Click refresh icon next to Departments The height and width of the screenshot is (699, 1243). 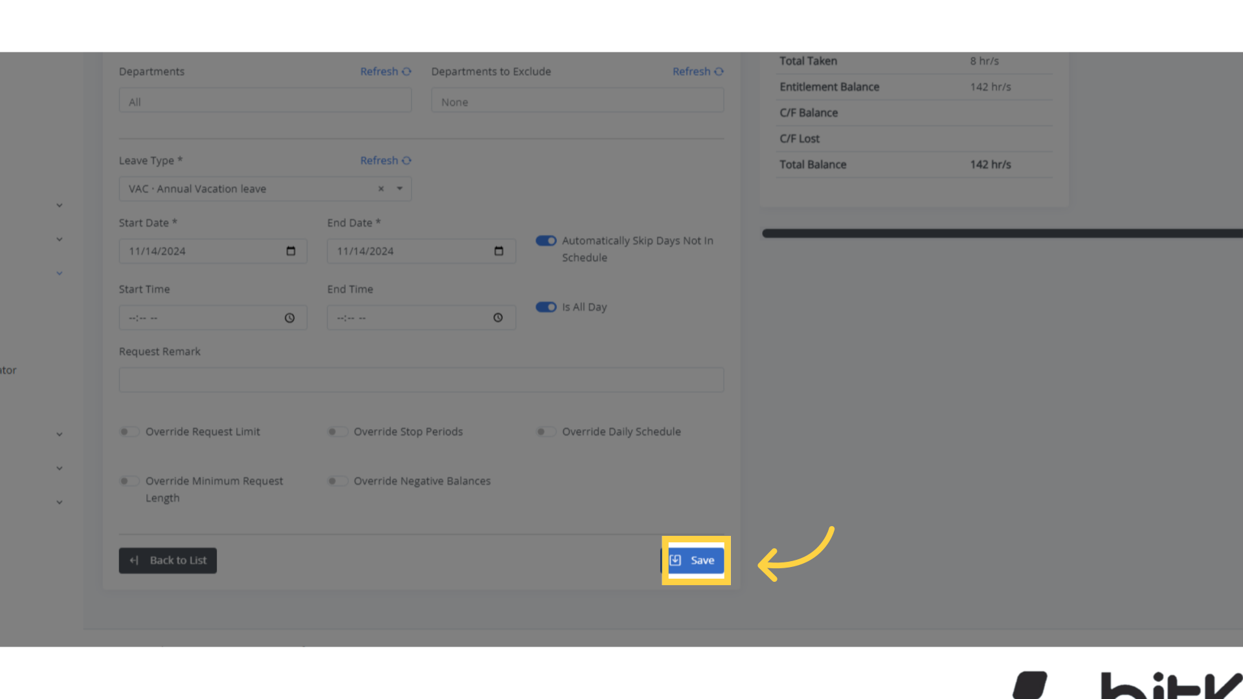[407, 72]
